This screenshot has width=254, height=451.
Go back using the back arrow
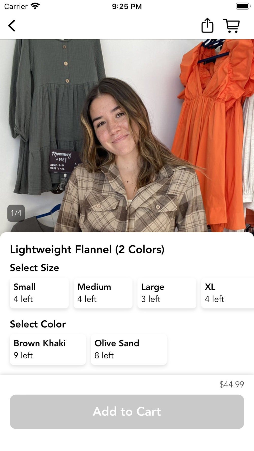(x=12, y=26)
